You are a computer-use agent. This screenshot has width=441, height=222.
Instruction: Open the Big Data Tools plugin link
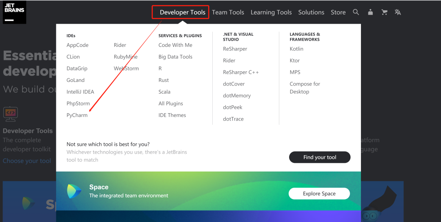(x=175, y=57)
